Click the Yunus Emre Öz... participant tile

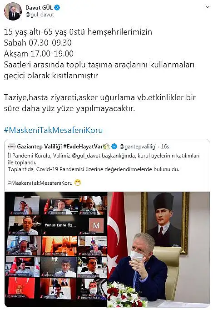(60, 225)
